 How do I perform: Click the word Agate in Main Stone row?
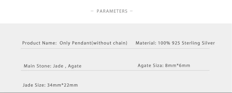click(75, 66)
